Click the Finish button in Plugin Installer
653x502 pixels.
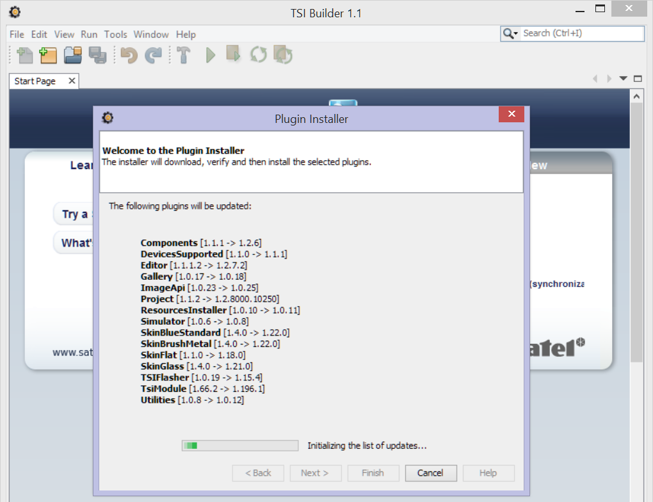[373, 473]
